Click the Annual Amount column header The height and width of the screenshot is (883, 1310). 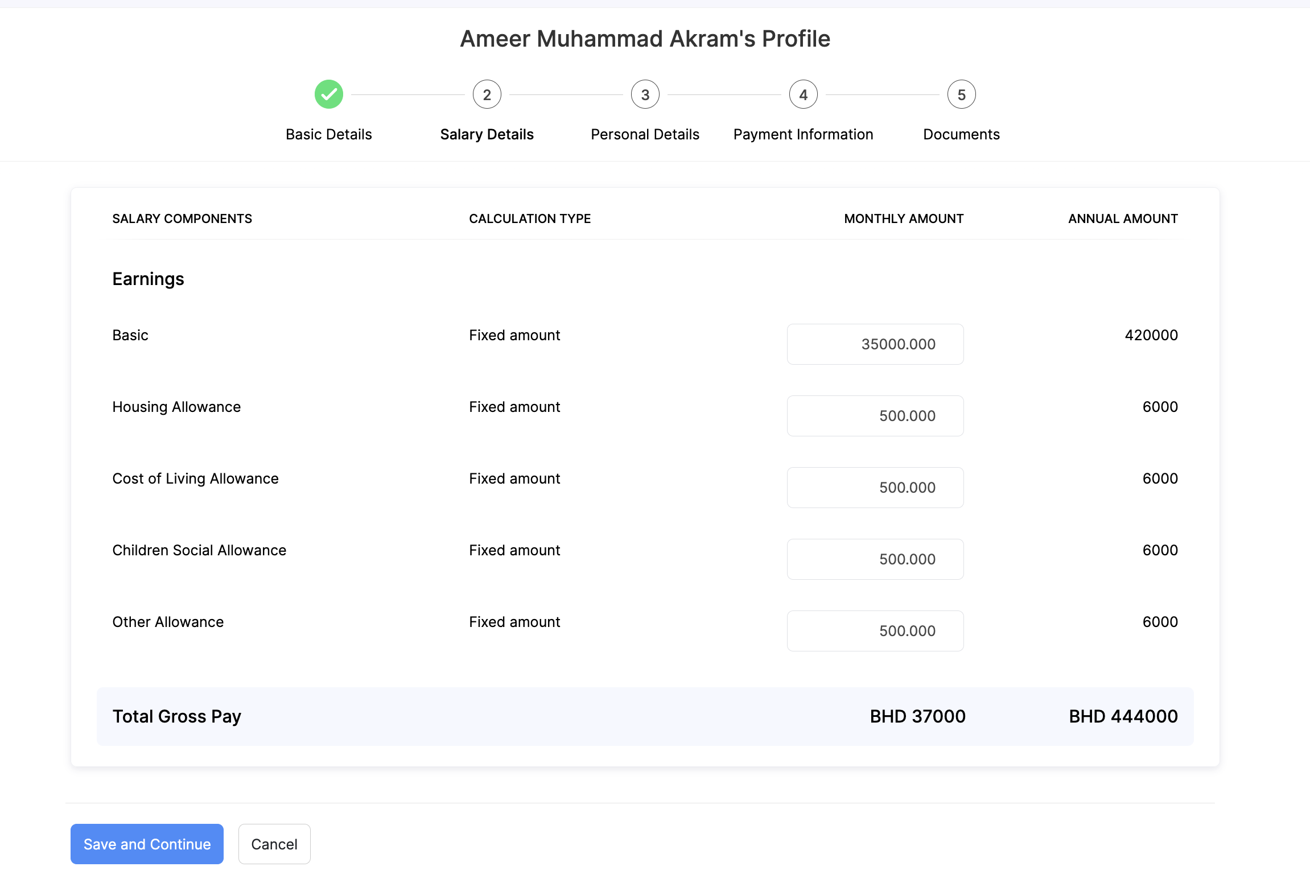tap(1123, 219)
